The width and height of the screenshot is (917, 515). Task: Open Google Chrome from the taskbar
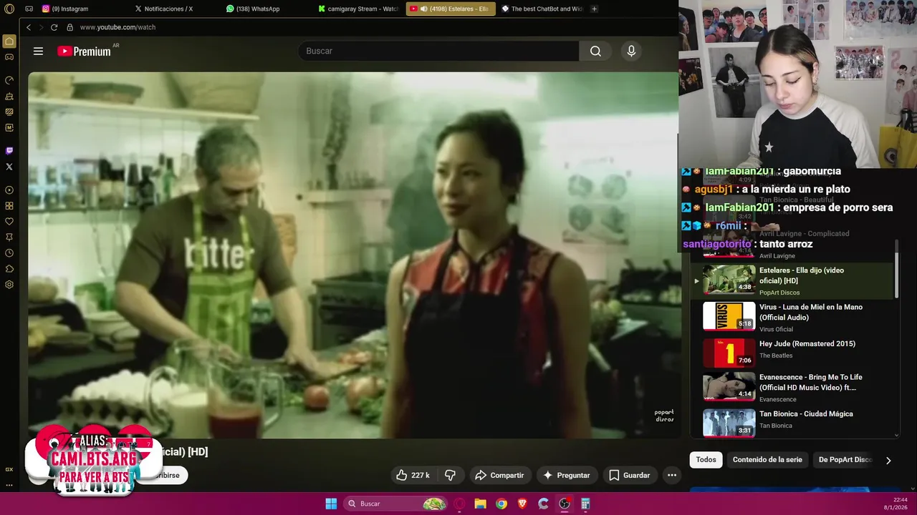[x=501, y=504]
